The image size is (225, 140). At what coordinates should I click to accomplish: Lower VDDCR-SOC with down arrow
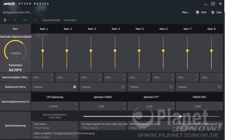click(x=221, y=108)
